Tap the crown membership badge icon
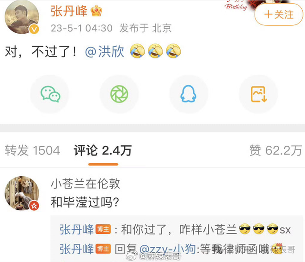 point(96,11)
